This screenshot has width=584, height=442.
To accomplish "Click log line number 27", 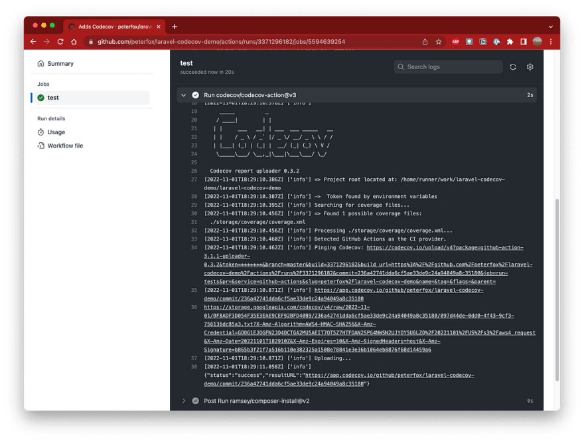I will pyautogui.click(x=194, y=179).
